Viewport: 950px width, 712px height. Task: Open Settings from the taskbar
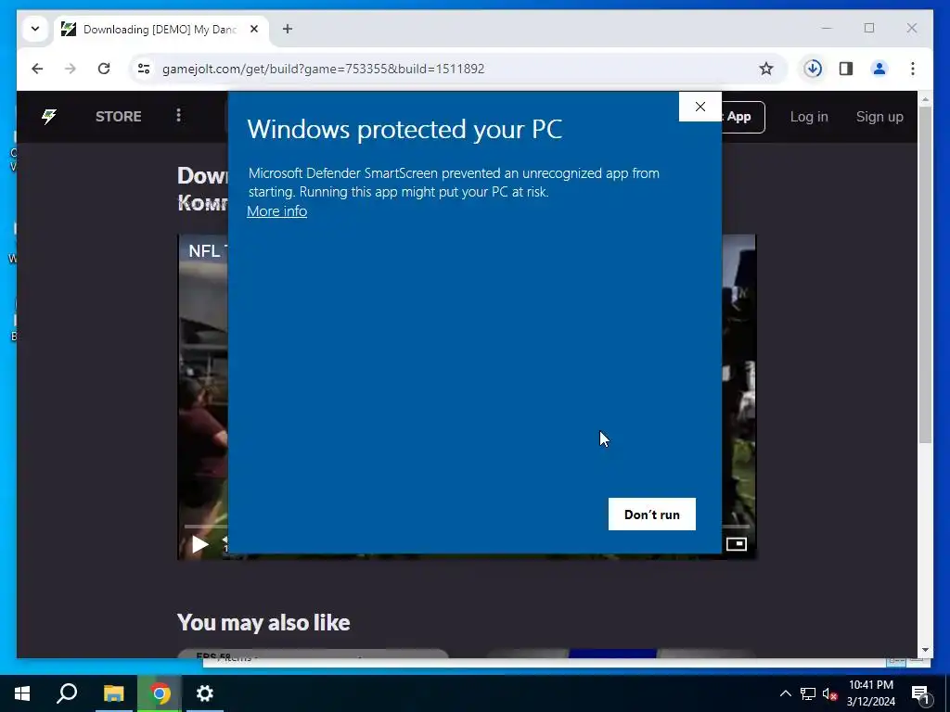pyautogui.click(x=205, y=693)
